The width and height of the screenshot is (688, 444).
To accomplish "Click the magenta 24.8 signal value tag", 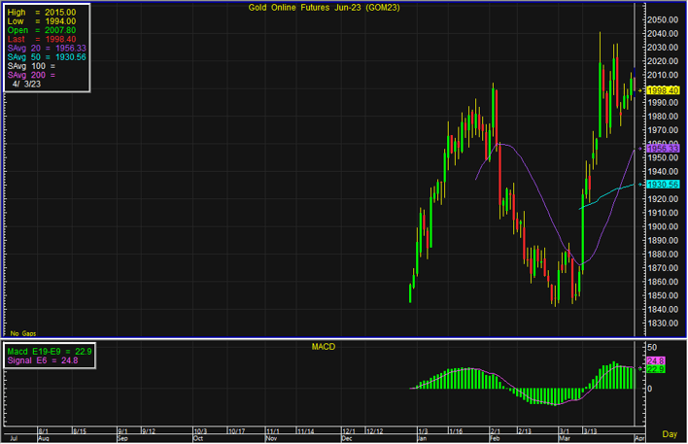I will pos(655,360).
